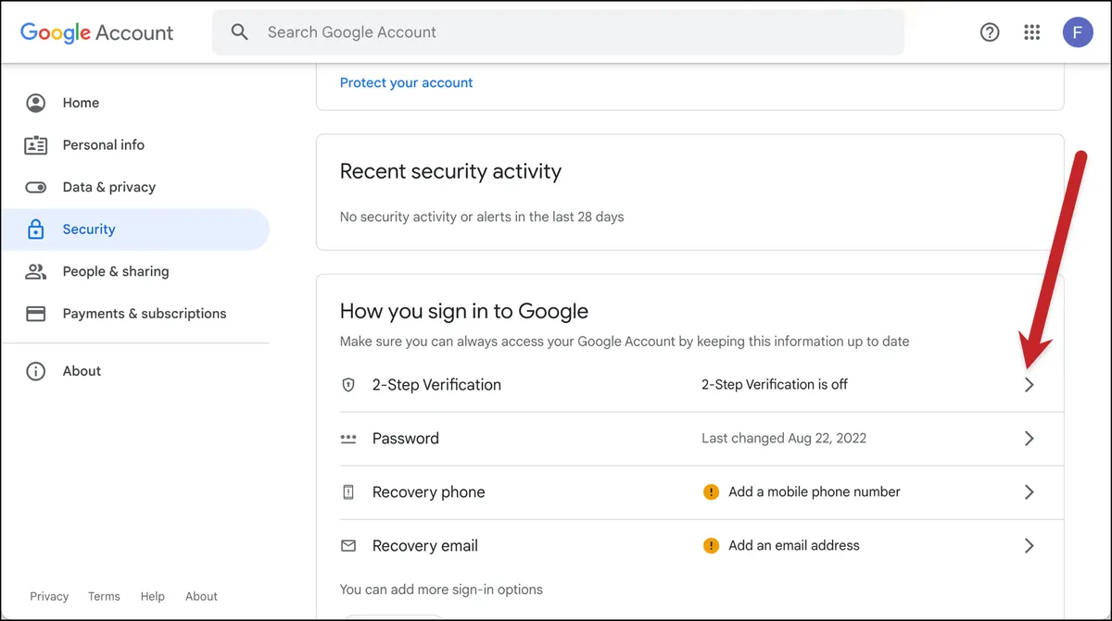The image size is (1112, 621).
Task: Click warning icon beside Add an email address
Action: click(711, 546)
